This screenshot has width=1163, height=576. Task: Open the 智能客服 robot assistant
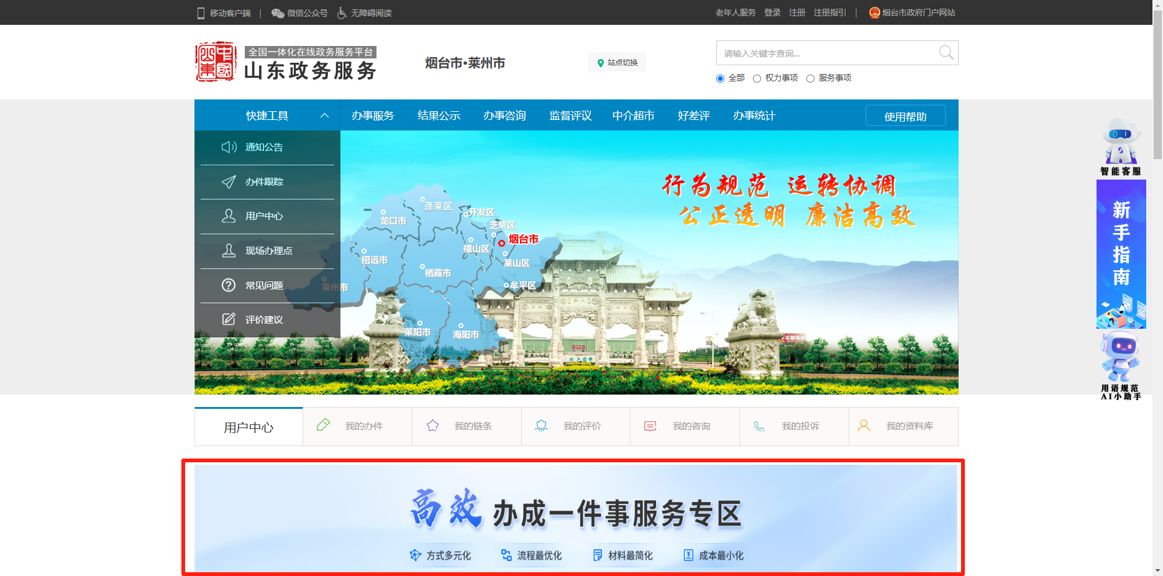(x=1121, y=147)
